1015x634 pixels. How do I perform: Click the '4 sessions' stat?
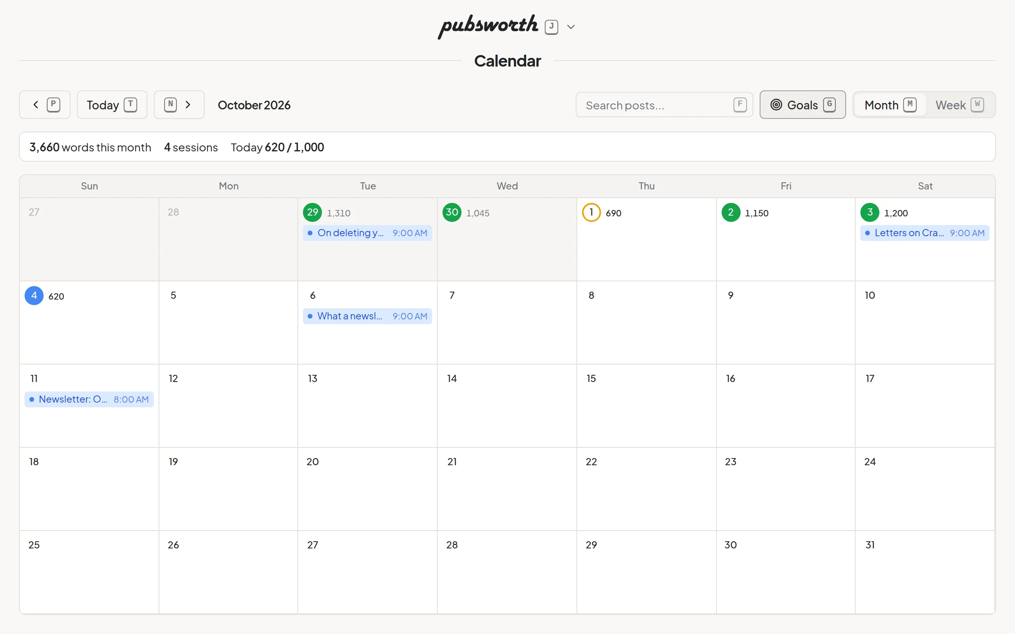tap(191, 147)
